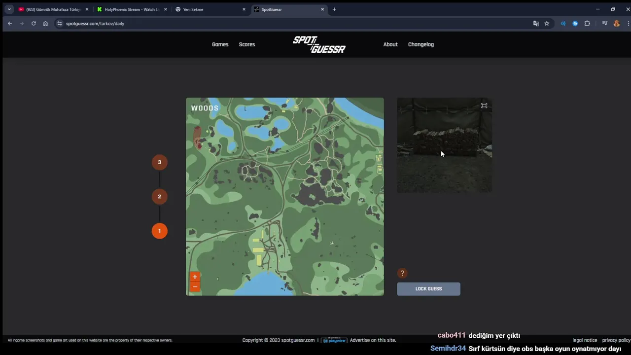The height and width of the screenshot is (355, 631).
Task: Close the HolyPhoenix Stream tab
Action: [x=165, y=9]
